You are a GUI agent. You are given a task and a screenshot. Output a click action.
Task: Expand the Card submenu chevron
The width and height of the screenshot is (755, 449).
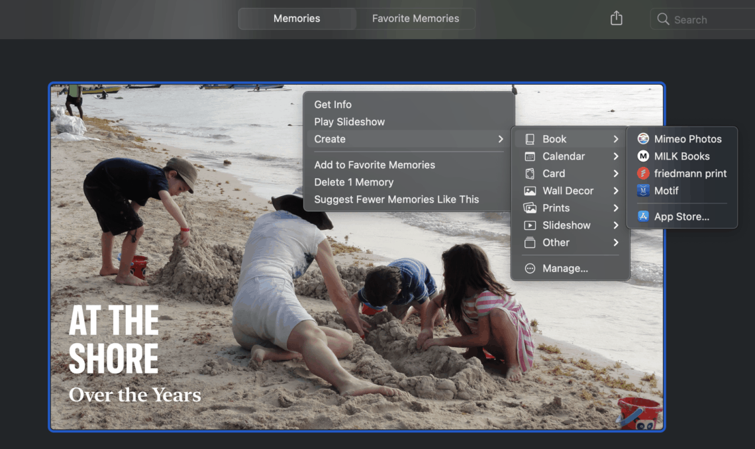616,174
